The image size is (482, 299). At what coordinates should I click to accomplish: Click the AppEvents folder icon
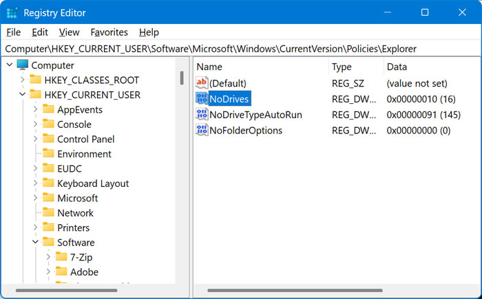click(x=48, y=109)
